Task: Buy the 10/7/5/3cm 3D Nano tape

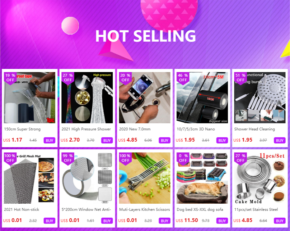Action: (x=222, y=140)
